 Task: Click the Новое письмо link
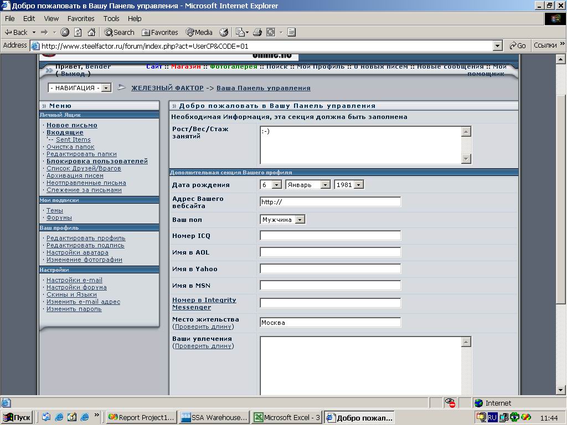coord(71,125)
